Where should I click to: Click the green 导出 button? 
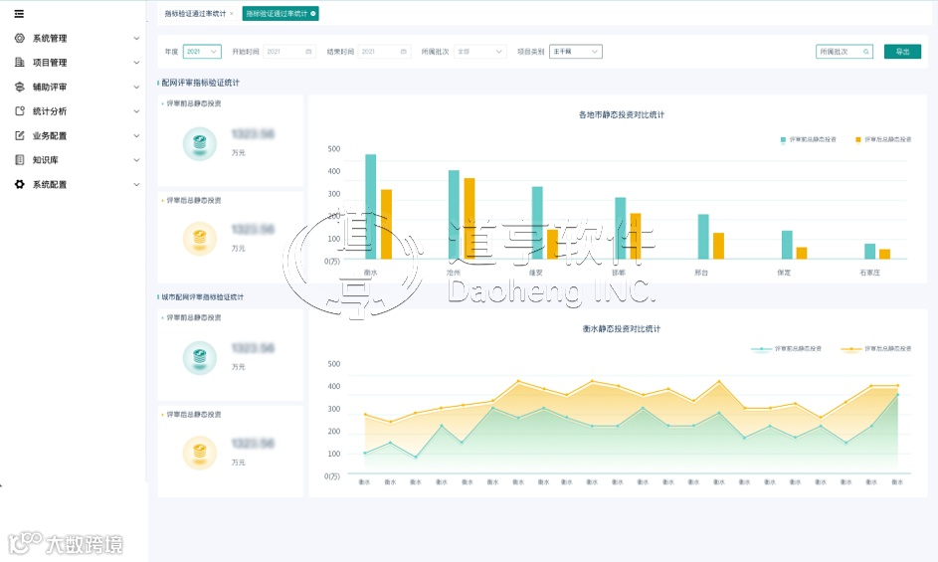click(903, 52)
